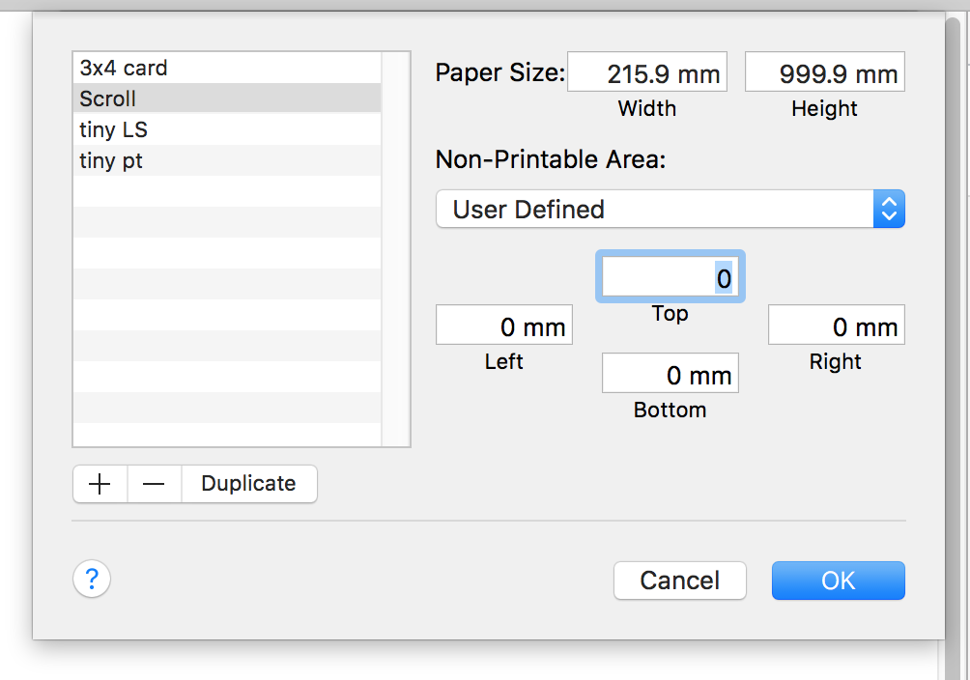Click the plus button to add paper size
The width and height of the screenshot is (970, 680).
click(x=100, y=484)
